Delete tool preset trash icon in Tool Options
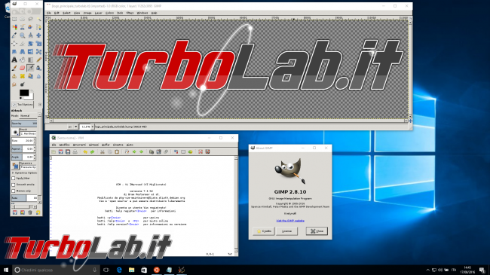490x275 pixels. tap(30, 212)
